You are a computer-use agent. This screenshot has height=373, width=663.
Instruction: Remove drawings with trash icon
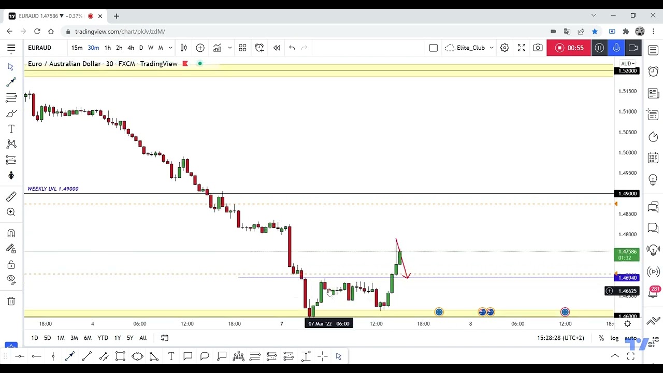[x=11, y=301]
